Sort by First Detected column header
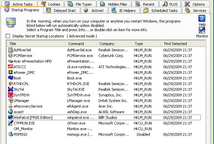The width and height of the screenshot is (214, 144). click(x=182, y=44)
